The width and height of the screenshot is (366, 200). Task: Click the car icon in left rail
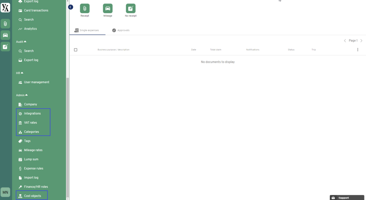tap(5, 35)
